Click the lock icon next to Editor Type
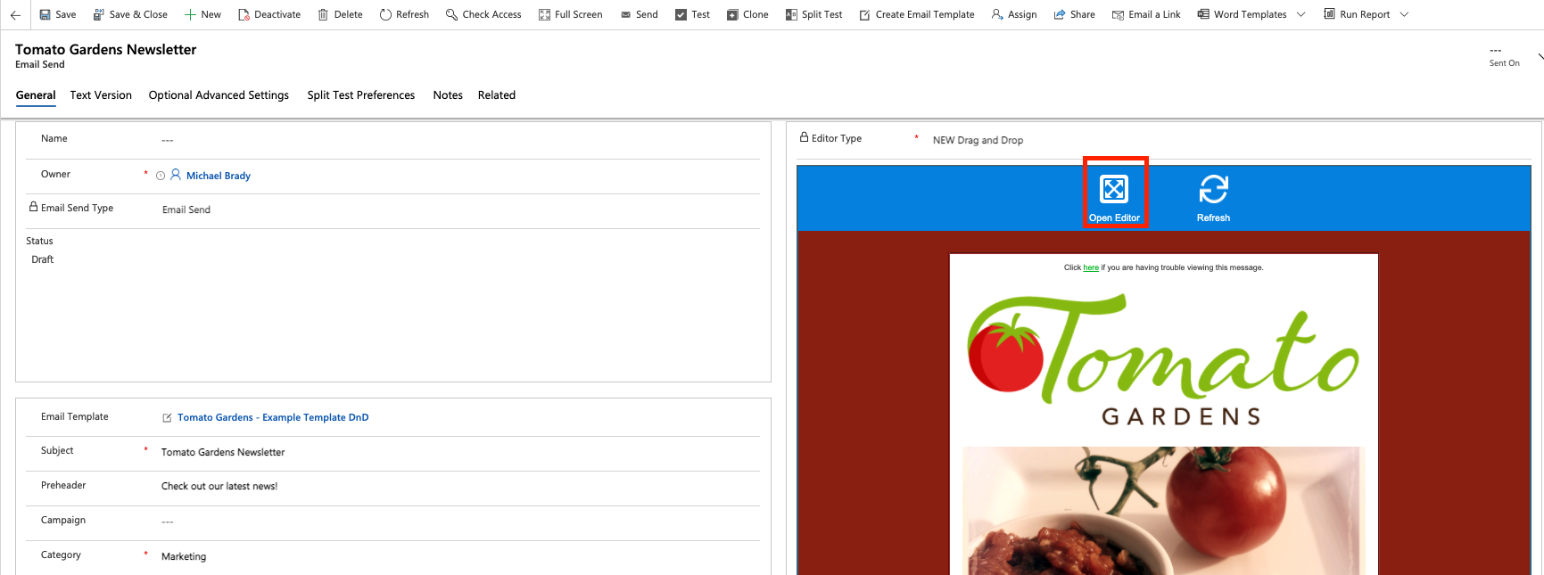Viewport: 1544px width, 575px height. click(x=804, y=137)
